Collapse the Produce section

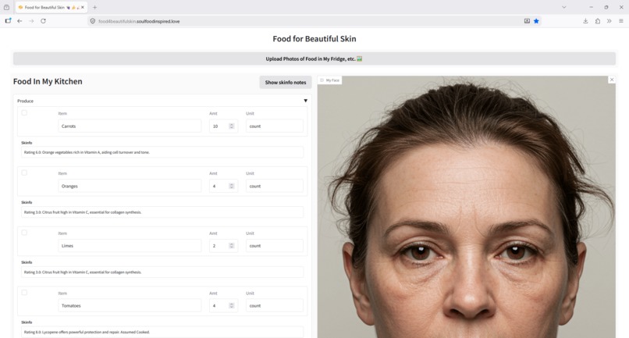coord(305,101)
